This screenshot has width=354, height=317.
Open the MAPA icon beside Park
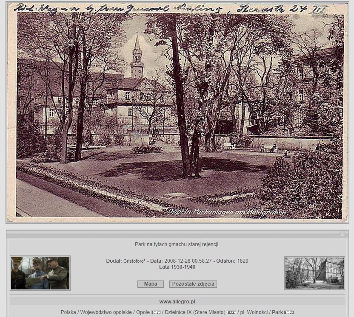[x=289, y=312]
